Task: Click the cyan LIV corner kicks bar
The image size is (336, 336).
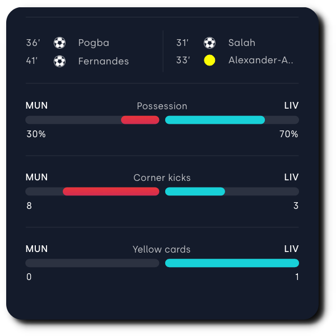Action: pos(195,192)
